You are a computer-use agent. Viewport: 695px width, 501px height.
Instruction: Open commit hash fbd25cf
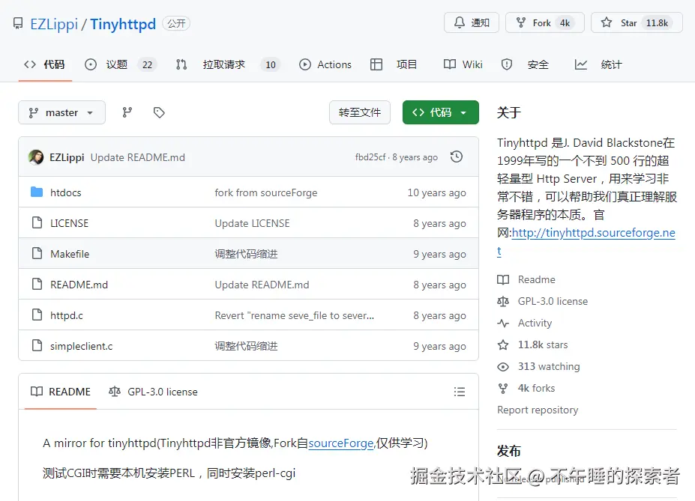[370, 157]
